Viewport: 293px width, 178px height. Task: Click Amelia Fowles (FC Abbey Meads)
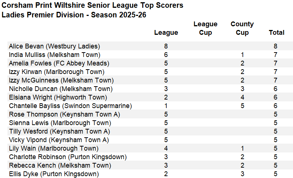point(59,63)
